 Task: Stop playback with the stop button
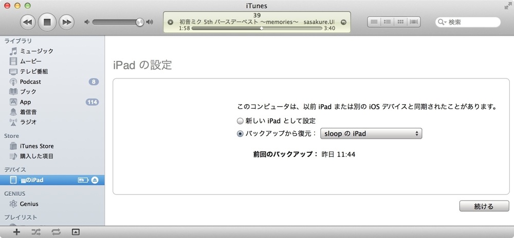click(x=47, y=22)
